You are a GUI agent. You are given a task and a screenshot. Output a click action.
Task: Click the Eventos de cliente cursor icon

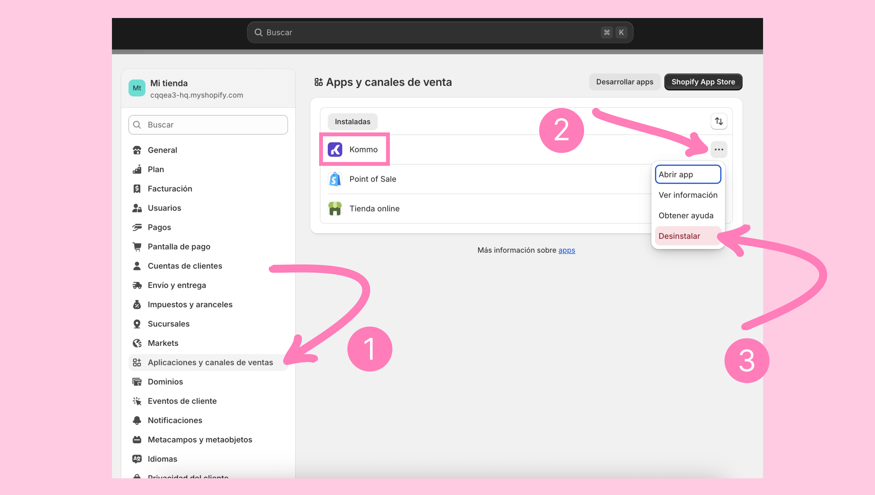point(137,401)
